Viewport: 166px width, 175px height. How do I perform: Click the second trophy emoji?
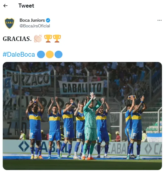point(57,39)
